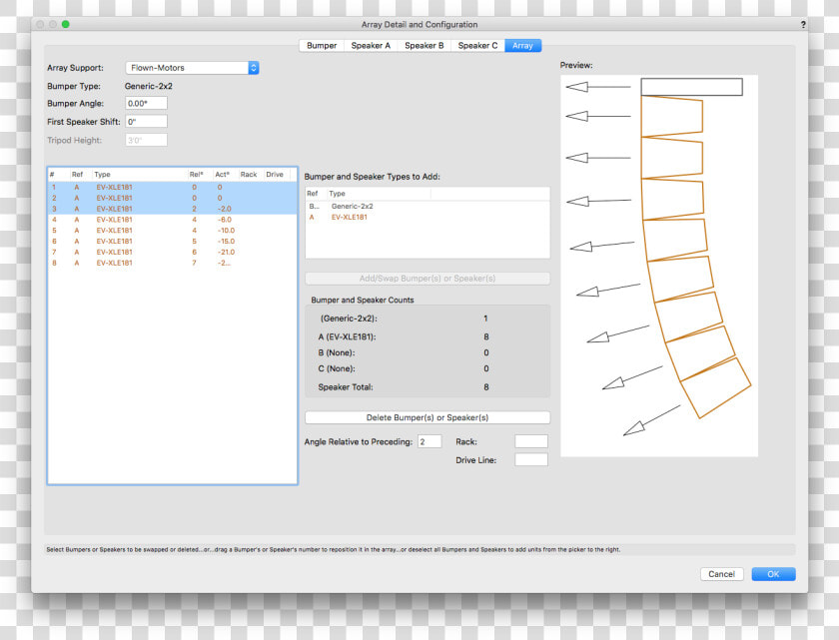Click the Cancel button
The height and width of the screenshot is (640, 839).
click(x=722, y=574)
